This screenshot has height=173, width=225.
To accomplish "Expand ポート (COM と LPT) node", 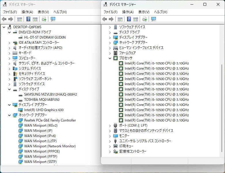I will click(110, 126).
